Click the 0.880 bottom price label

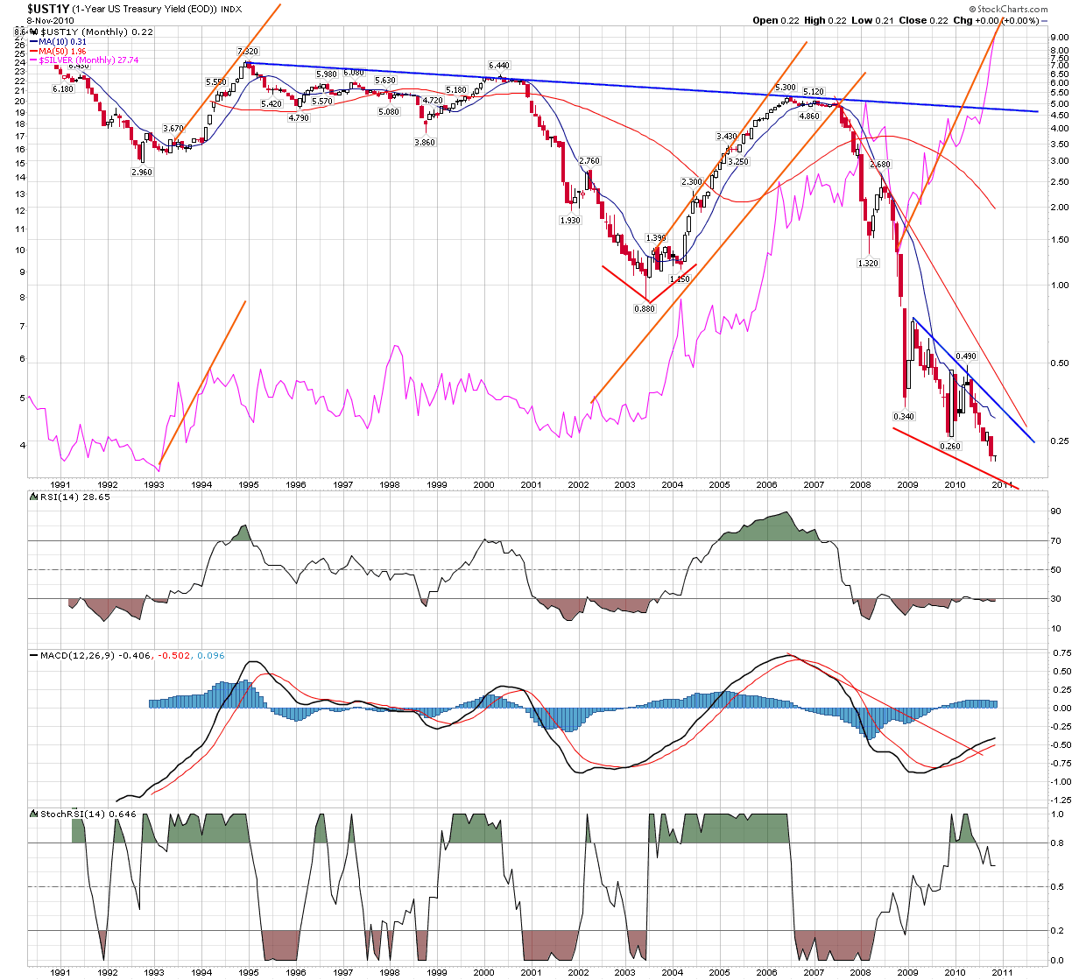(x=645, y=309)
